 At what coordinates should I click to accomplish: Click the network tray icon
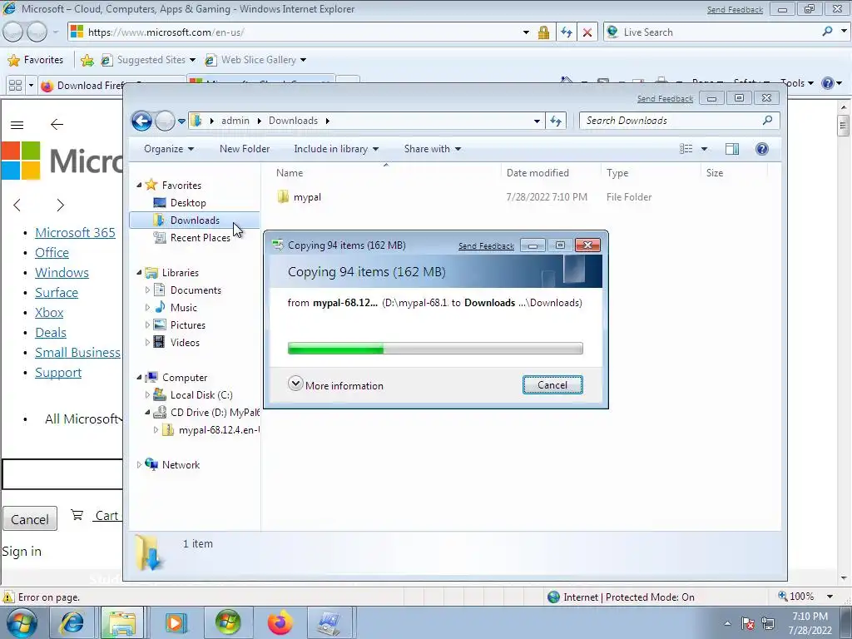768,623
